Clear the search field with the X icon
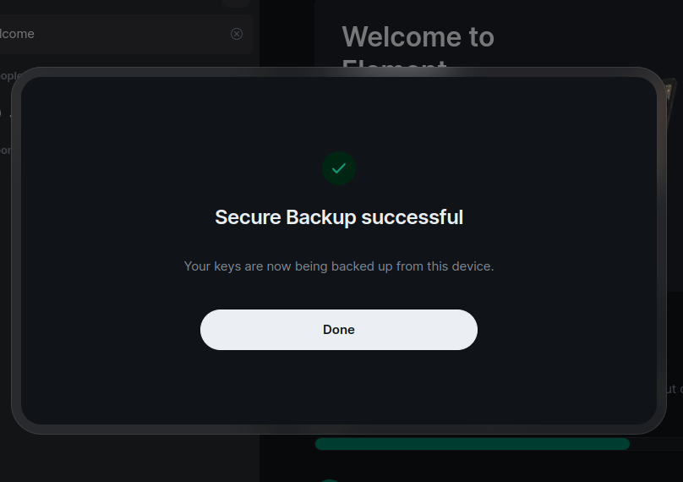The height and width of the screenshot is (482, 683). tap(237, 34)
